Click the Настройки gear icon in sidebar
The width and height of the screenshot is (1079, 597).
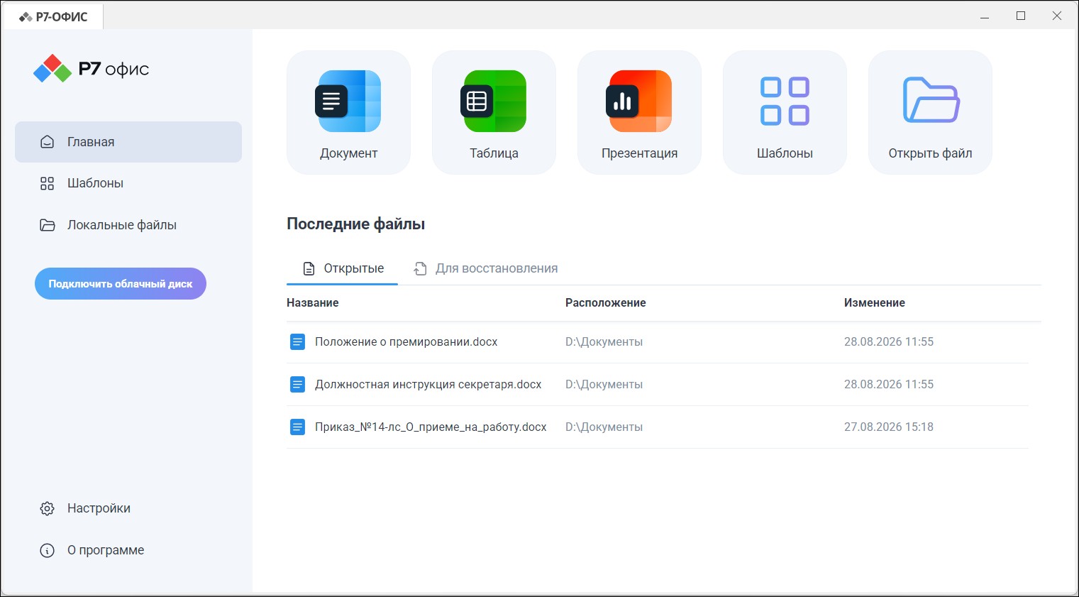[x=48, y=508]
